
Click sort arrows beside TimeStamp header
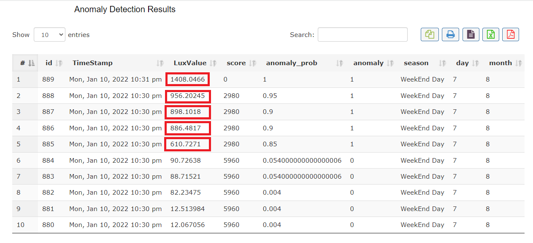[x=160, y=63]
